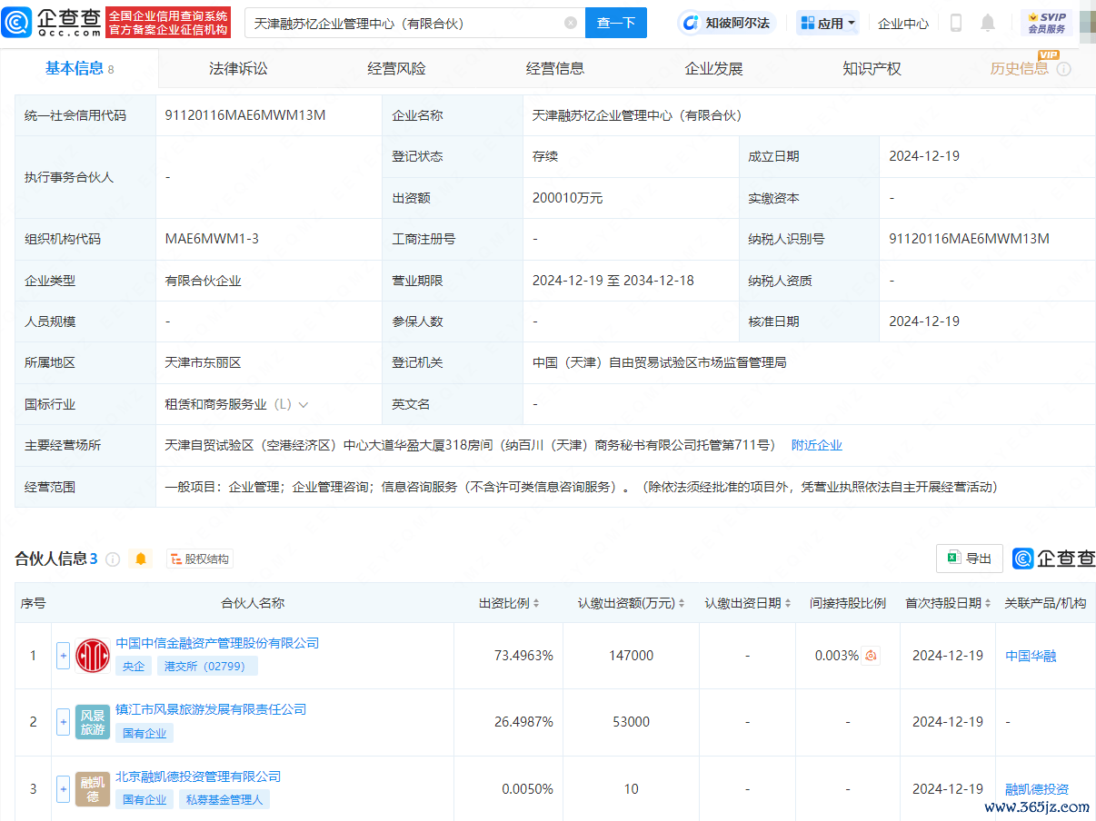Open the 知识产权 tab
This screenshot has width=1096, height=821.
(872, 68)
